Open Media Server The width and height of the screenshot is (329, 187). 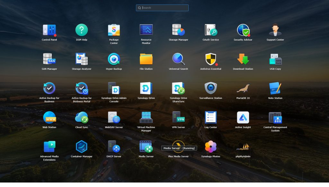coord(146,147)
